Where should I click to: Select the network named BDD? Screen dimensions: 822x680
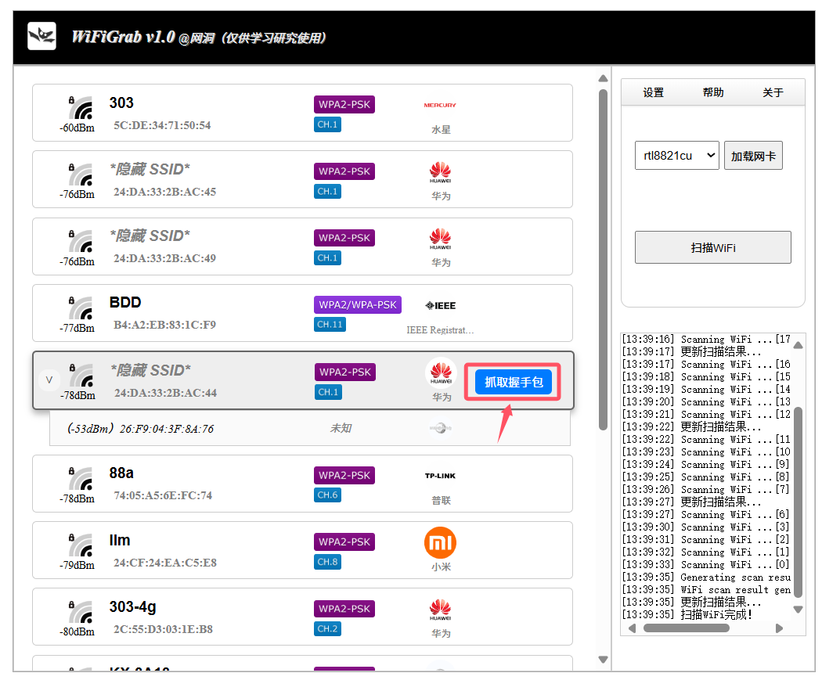click(302, 313)
